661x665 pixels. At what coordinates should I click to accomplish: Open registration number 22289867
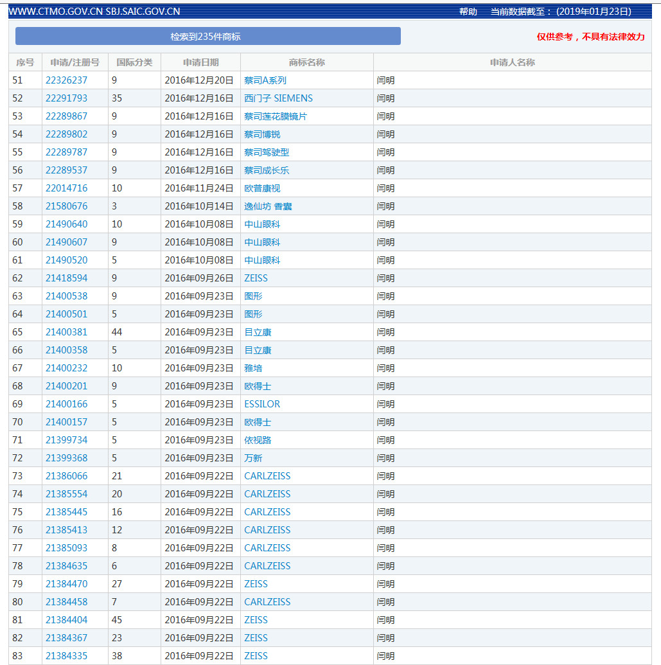pos(67,116)
